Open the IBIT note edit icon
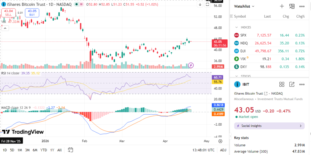Viewport: 311px width, 155px height. pyautogui.click(x=292, y=84)
